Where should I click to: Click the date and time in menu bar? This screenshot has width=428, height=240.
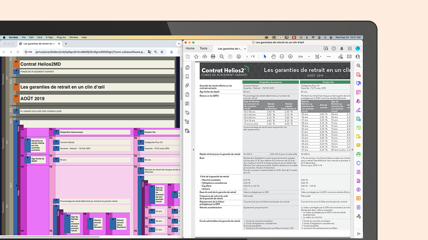coord(348,37)
